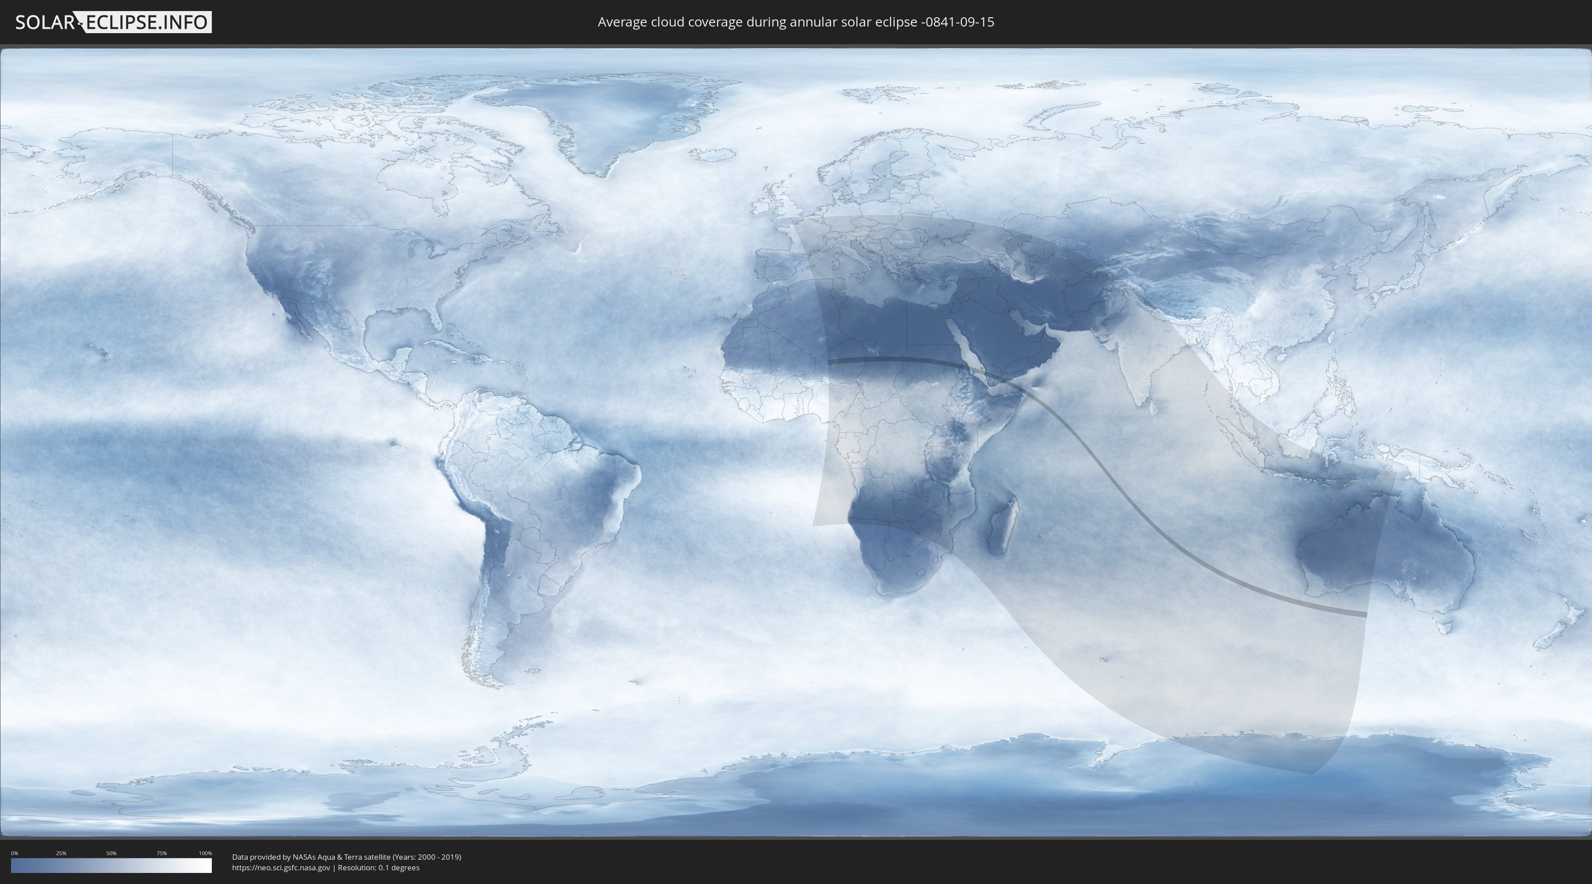
Task: Click the eclipse title text at top
Action: click(x=796, y=22)
